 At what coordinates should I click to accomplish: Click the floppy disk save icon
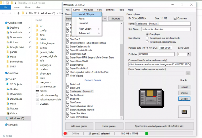[184, 112]
